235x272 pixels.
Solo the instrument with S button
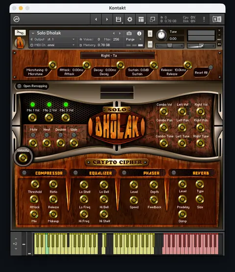pyautogui.click(x=150, y=33)
